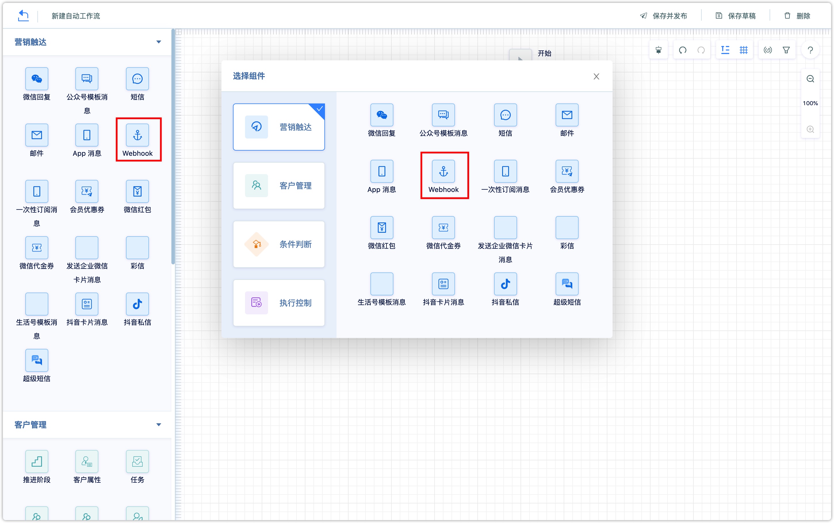Choose 彩信 component in dialog
The width and height of the screenshot is (834, 523).
(567, 228)
